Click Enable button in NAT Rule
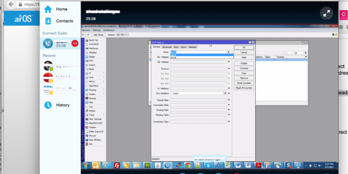The image size is (348, 174). tap(244, 63)
